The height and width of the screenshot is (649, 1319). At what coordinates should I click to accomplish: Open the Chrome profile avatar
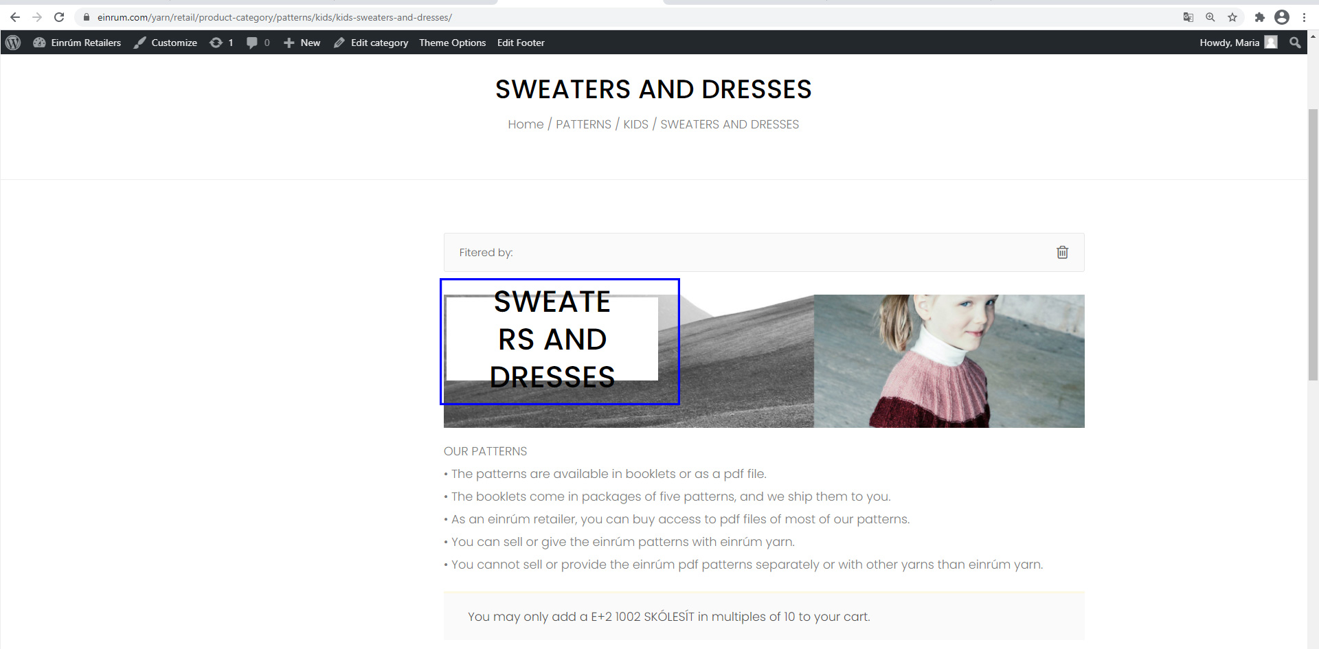point(1282,17)
